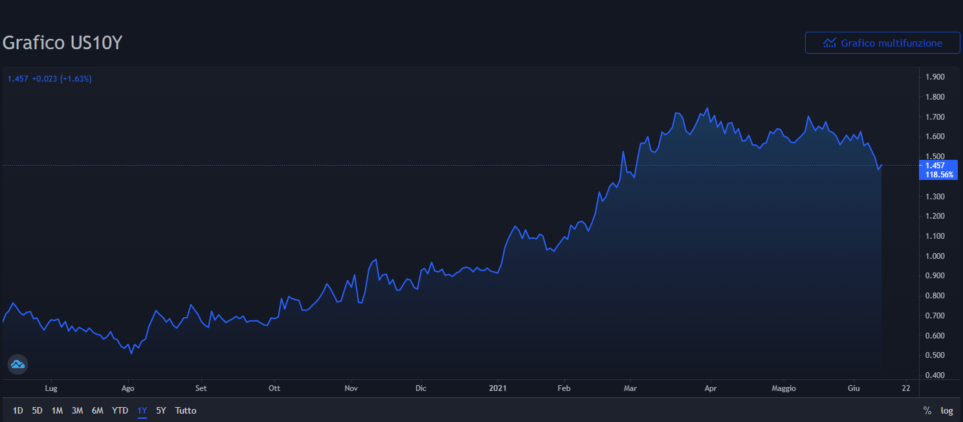
Task: Switch to the 1M time range
Action: [57, 410]
